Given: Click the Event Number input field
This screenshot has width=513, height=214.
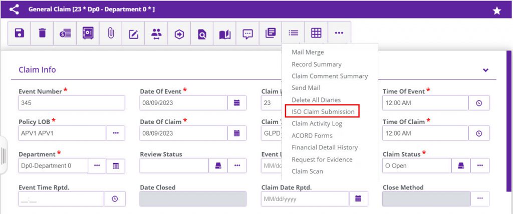Looking at the screenshot, I should [71, 103].
